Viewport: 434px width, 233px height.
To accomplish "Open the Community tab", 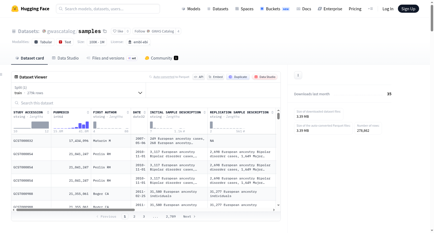I will pyautogui.click(x=161, y=58).
